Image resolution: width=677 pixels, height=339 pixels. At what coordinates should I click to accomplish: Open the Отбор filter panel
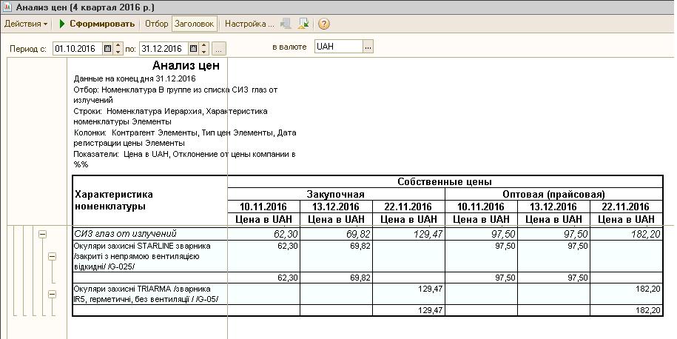pos(156,24)
